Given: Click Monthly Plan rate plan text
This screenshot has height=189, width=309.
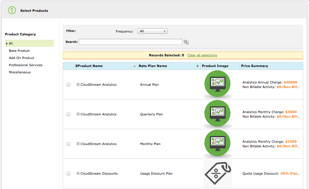Looking at the screenshot, I should pos(150,144).
